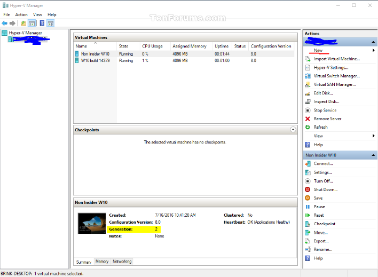Click the Back arrow toolbar icon
The image size is (378, 277).
tap(4, 23)
